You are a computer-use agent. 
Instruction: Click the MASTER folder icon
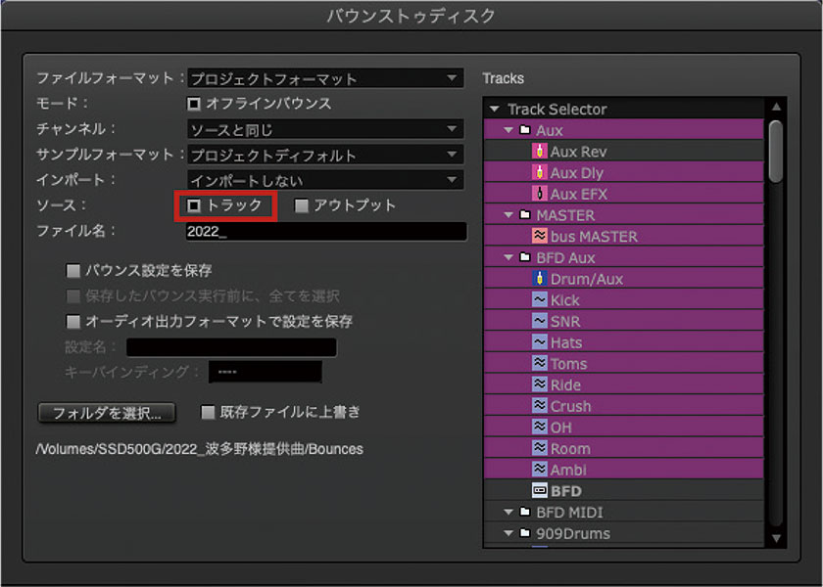tap(524, 215)
